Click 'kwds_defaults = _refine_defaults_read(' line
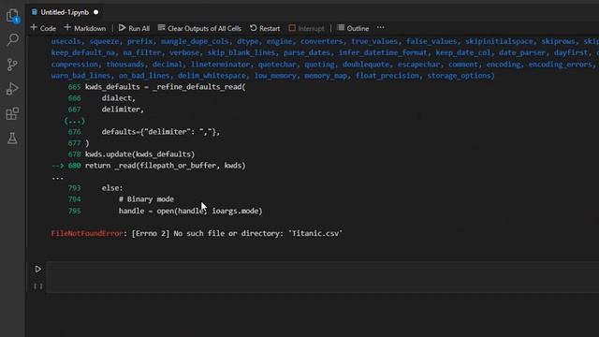The image size is (599, 337). coord(165,87)
